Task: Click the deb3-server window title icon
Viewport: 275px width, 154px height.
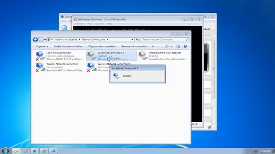Action: click(76, 19)
